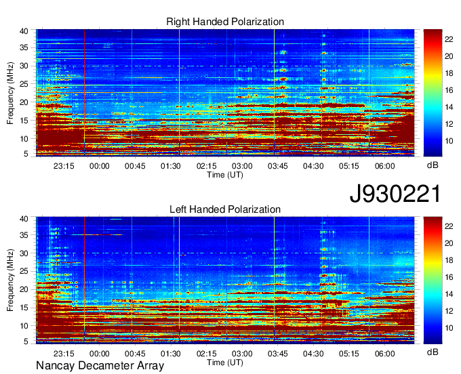This screenshot has width=461, height=374.
Task: Select the 03:00 time tick of Right Handed plot
Action: pos(242,166)
